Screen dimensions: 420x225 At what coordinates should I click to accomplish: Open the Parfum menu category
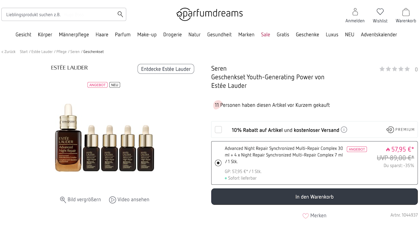coord(123,34)
